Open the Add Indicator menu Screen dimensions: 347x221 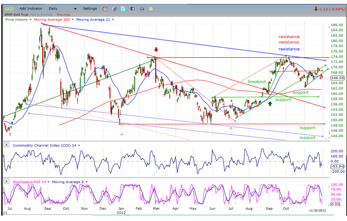tap(31, 8)
